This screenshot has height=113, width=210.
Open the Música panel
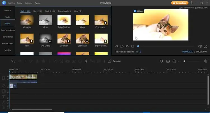pyautogui.click(x=8, y=50)
